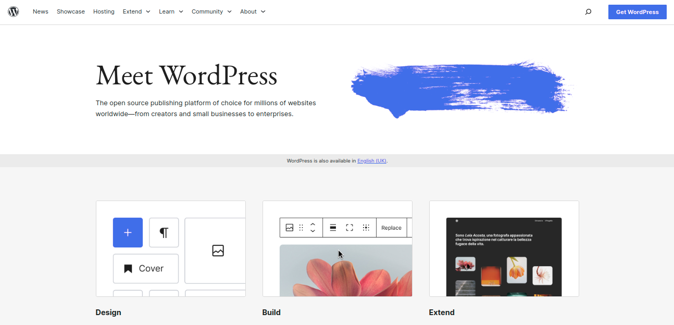Viewport: 674px width, 325px height.
Task: Click the Get WordPress button
Action: [637, 11]
